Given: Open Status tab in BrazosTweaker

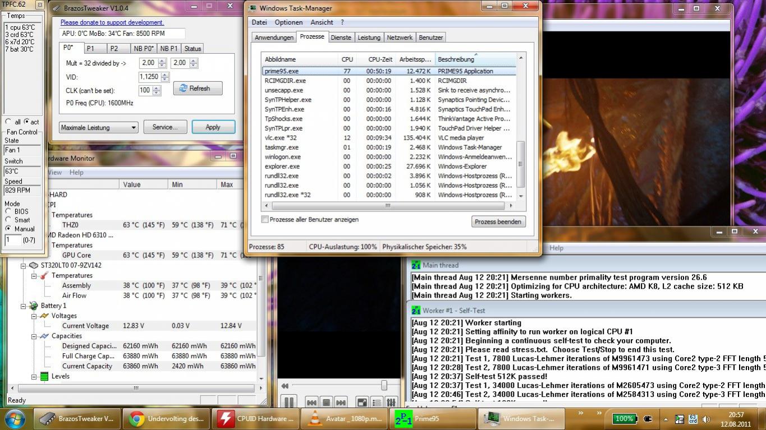Looking at the screenshot, I should pos(192,49).
